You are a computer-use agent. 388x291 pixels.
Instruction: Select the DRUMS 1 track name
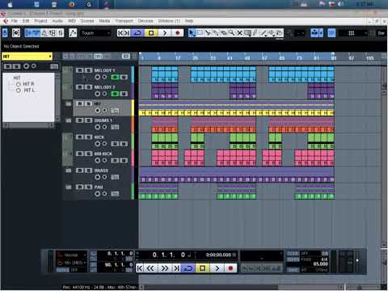coord(103,120)
